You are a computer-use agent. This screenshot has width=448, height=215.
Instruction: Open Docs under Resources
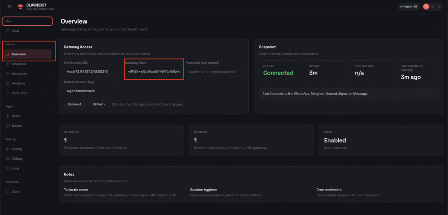coord(28,191)
